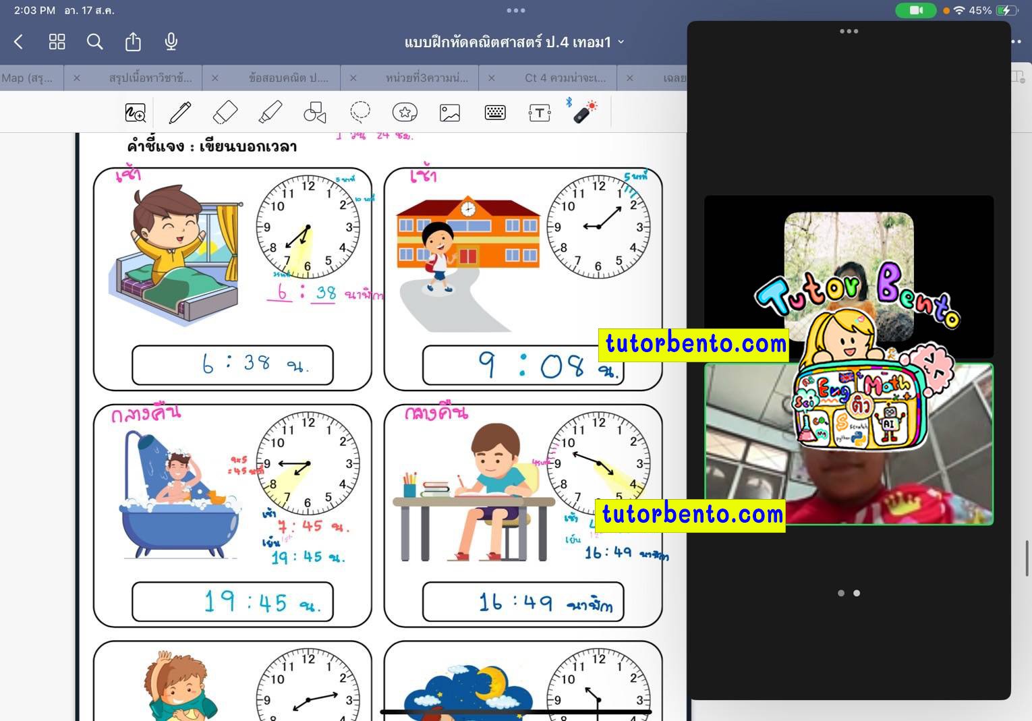The image size is (1032, 721).
Task: Open the video call window options dots
Action: point(849,31)
